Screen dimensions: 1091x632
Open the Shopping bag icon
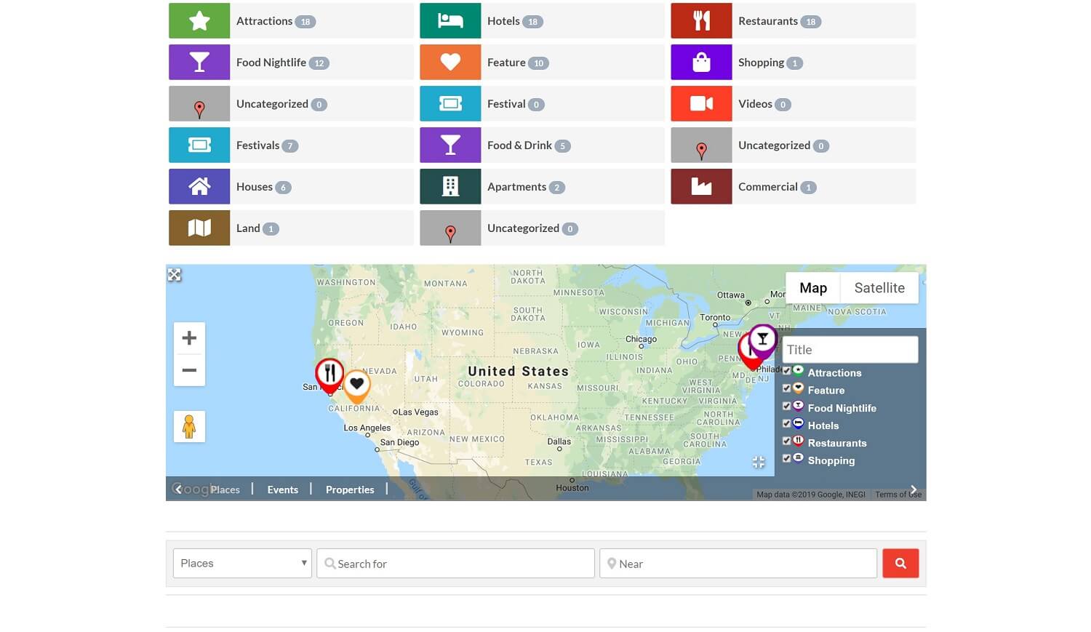coord(700,62)
